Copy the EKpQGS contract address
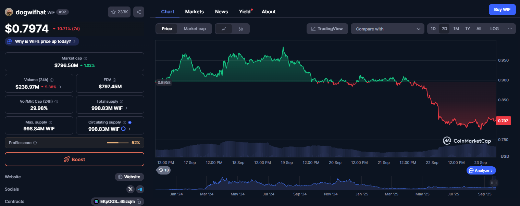520x206 pixels. [x=139, y=202]
